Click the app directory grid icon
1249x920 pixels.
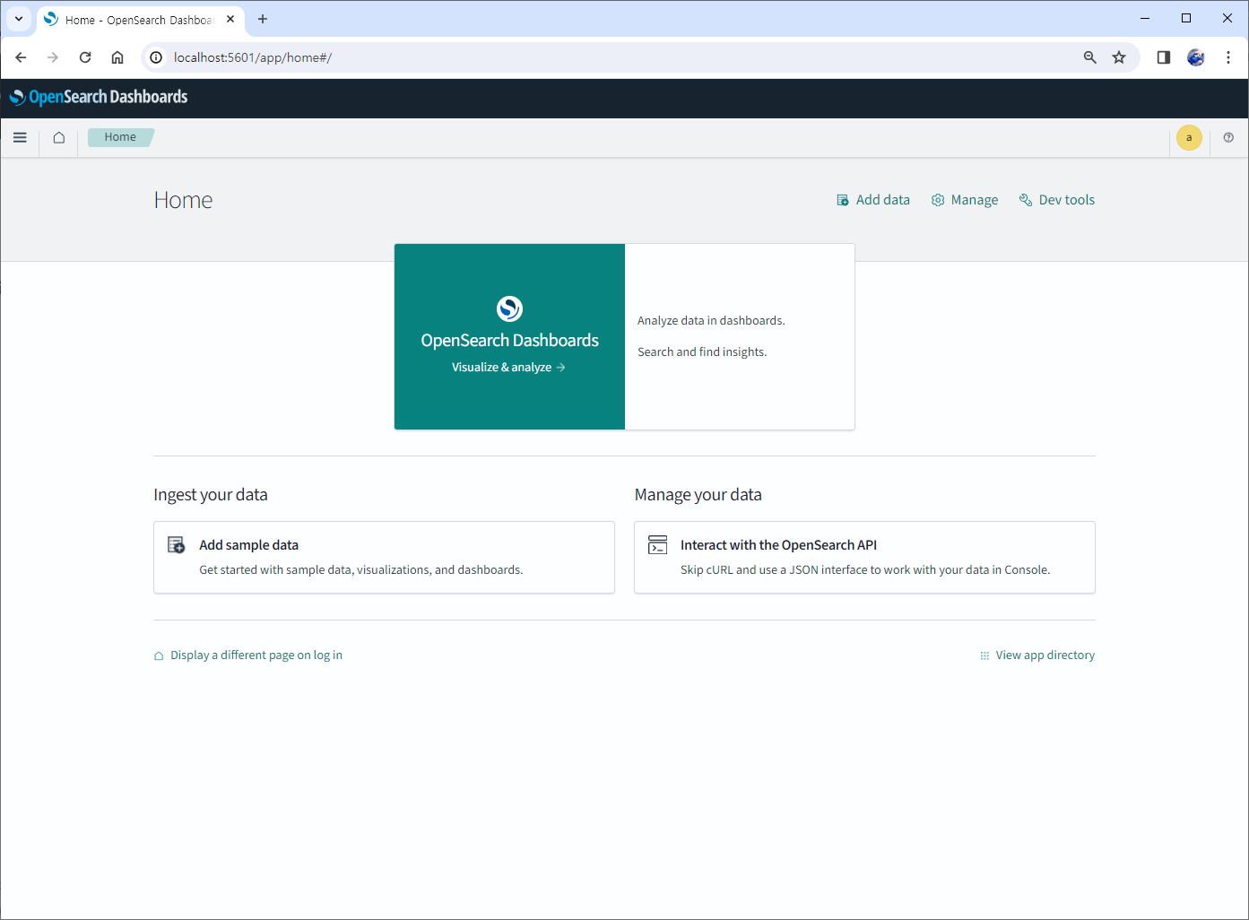click(x=984, y=655)
